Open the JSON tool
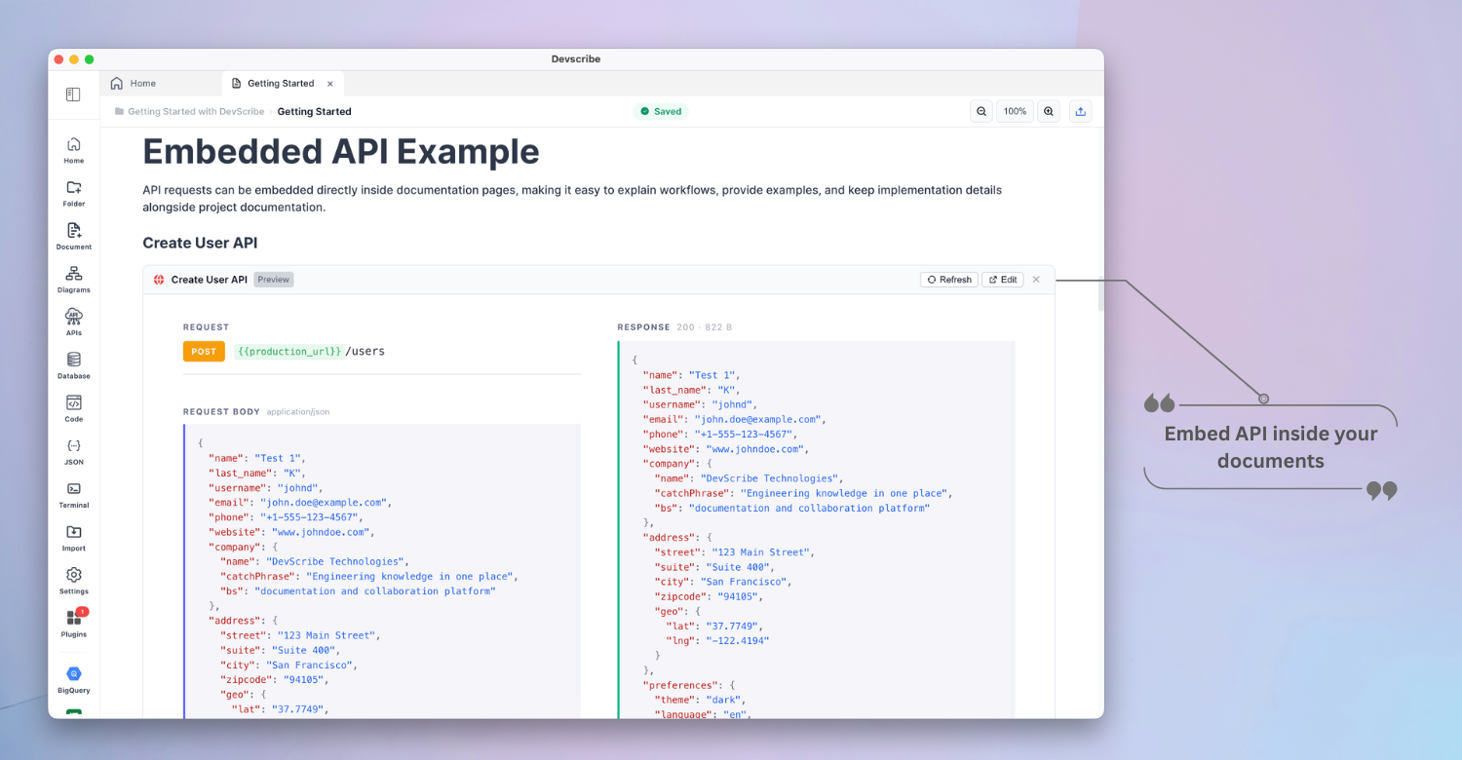 click(x=74, y=451)
